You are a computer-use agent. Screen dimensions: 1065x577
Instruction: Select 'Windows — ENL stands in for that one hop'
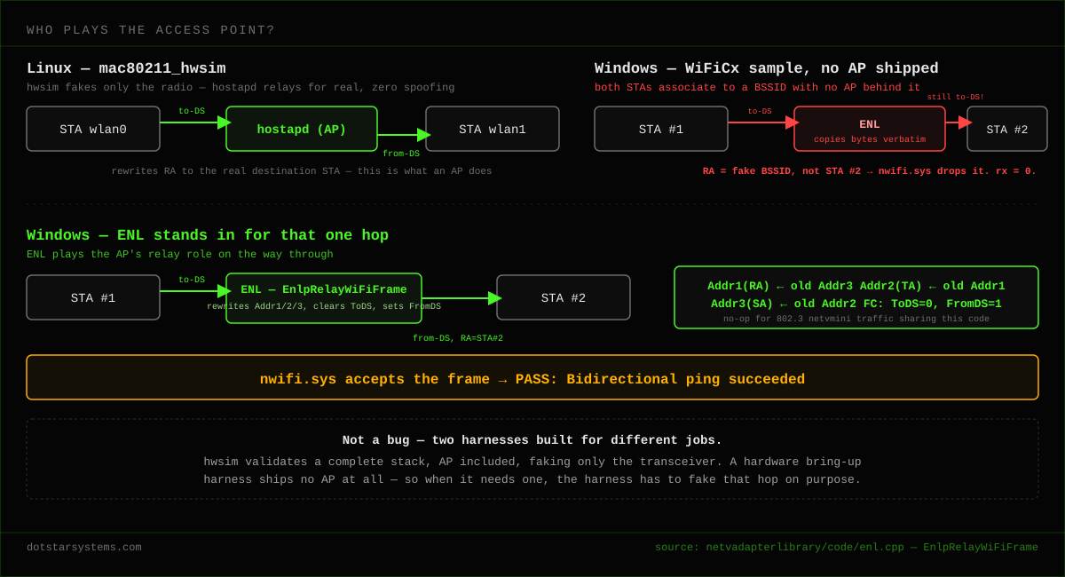(208, 235)
